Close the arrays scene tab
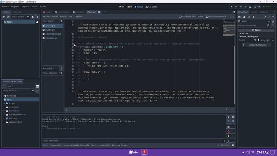The height and width of the screenshot is (156, 277). click(x=99, y=12)
